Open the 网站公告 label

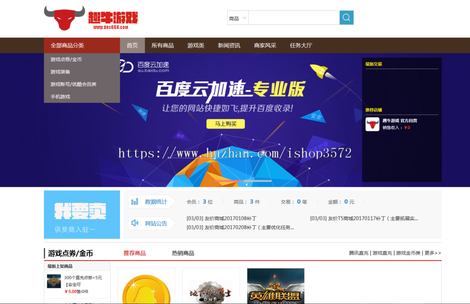[156, 223]
